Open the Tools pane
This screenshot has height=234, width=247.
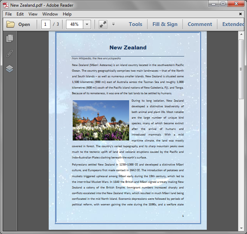click(135, 24)
